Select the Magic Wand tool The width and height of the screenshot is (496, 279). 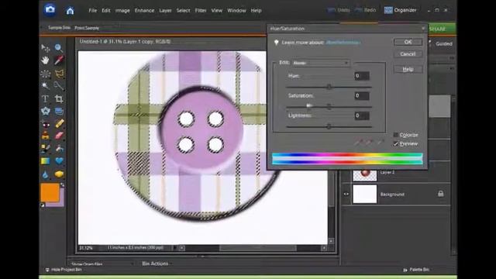(x=45, y=86)
